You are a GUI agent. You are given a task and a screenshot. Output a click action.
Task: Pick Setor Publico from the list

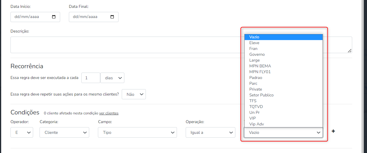coord(261,95)
